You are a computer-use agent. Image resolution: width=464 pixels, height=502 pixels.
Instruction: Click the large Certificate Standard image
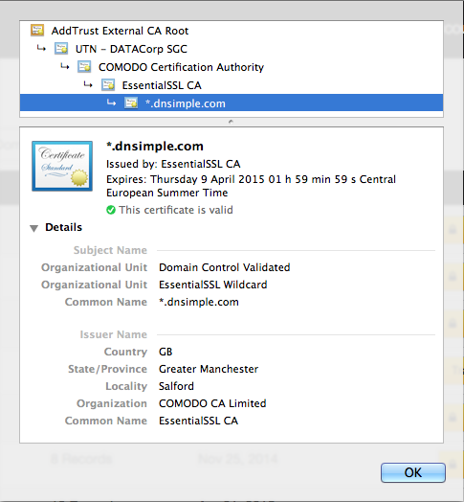coord(62,166)
